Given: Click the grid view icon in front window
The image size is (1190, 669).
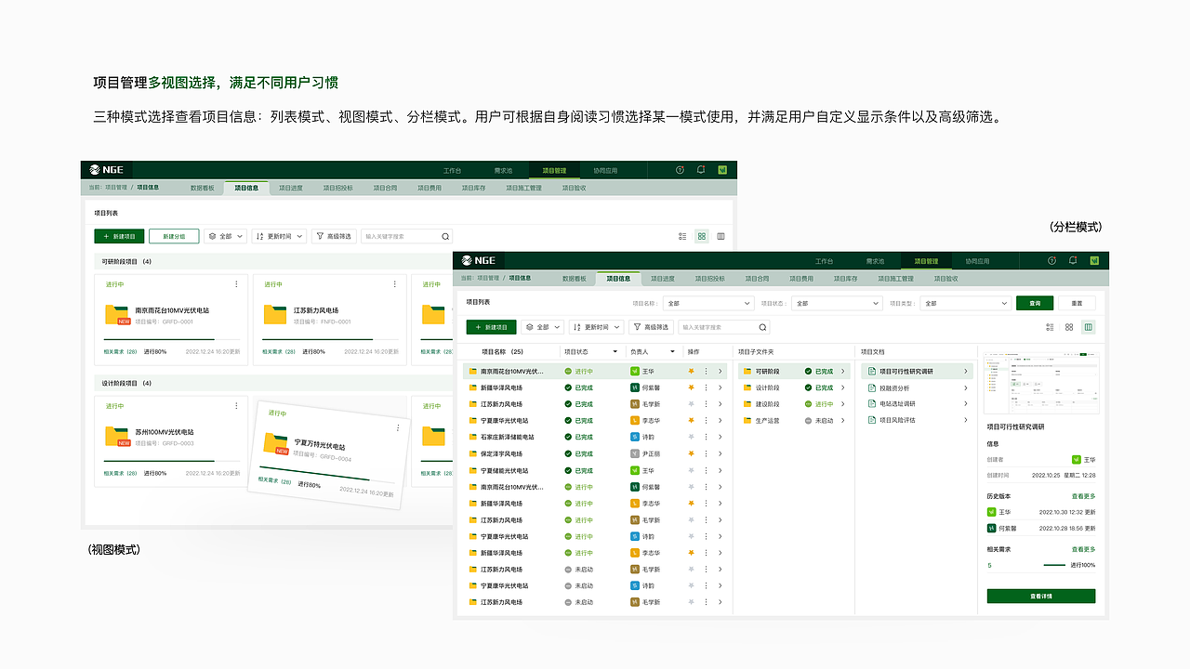Looking at the screenshot, I should 1069,327.
